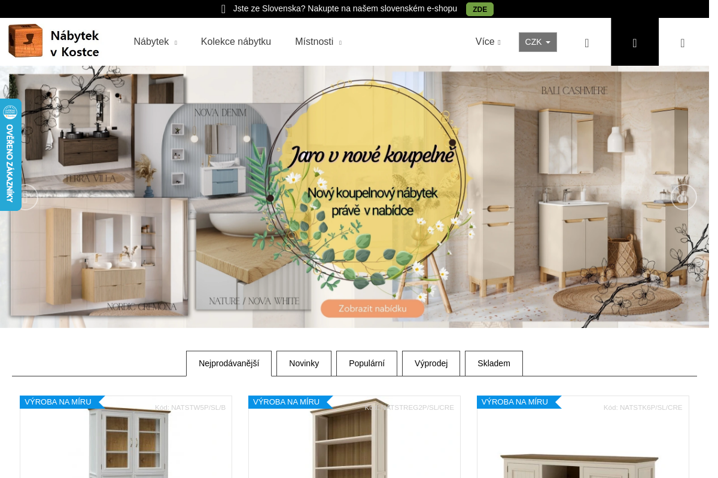Open the shopping cart icon

tap(682, 42)
